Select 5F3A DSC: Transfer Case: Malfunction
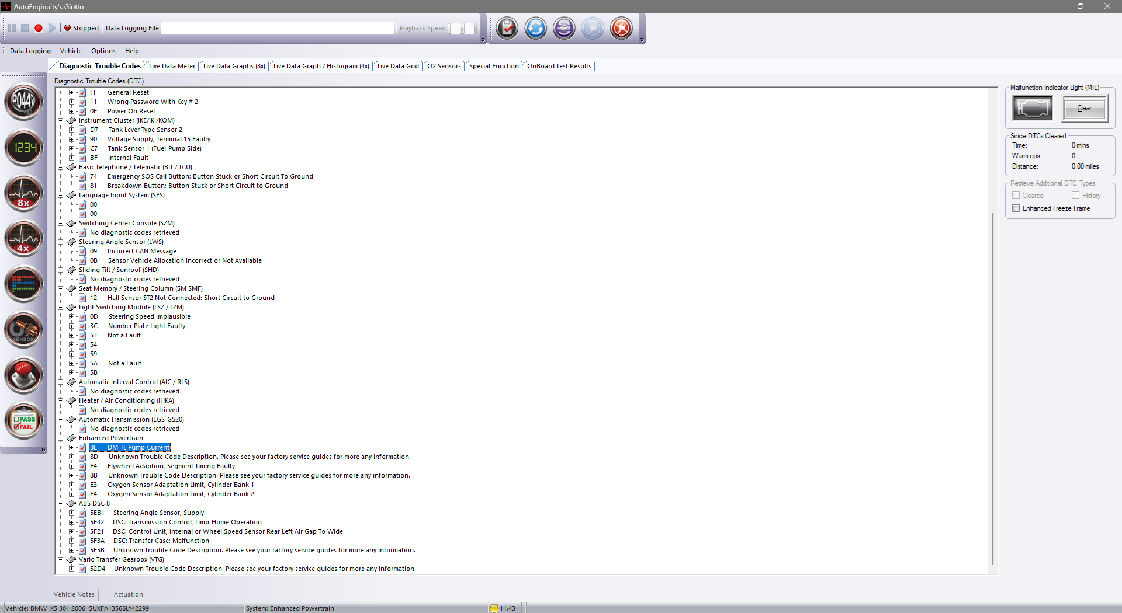 click(150, 541)
